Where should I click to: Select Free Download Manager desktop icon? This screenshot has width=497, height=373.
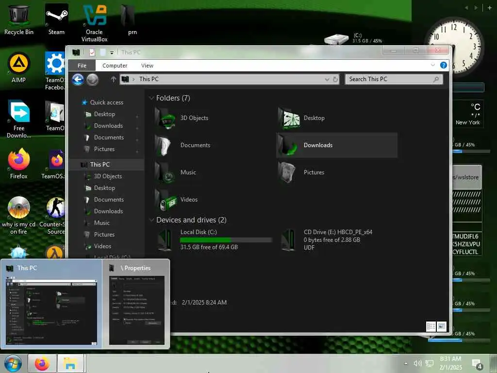(x=19, y=119)
